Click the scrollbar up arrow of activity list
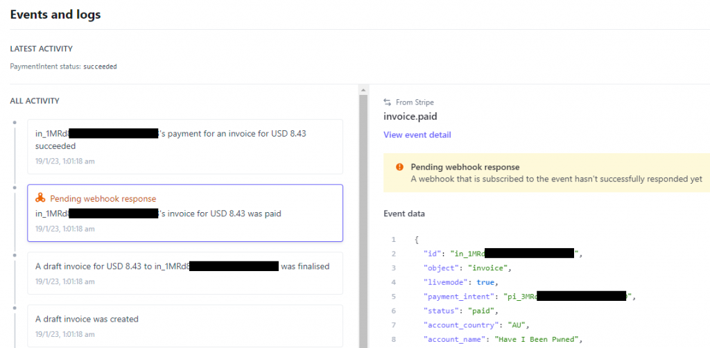Viewport: 710px width, 348px height. pyautogui.click(x=363, y=90)
